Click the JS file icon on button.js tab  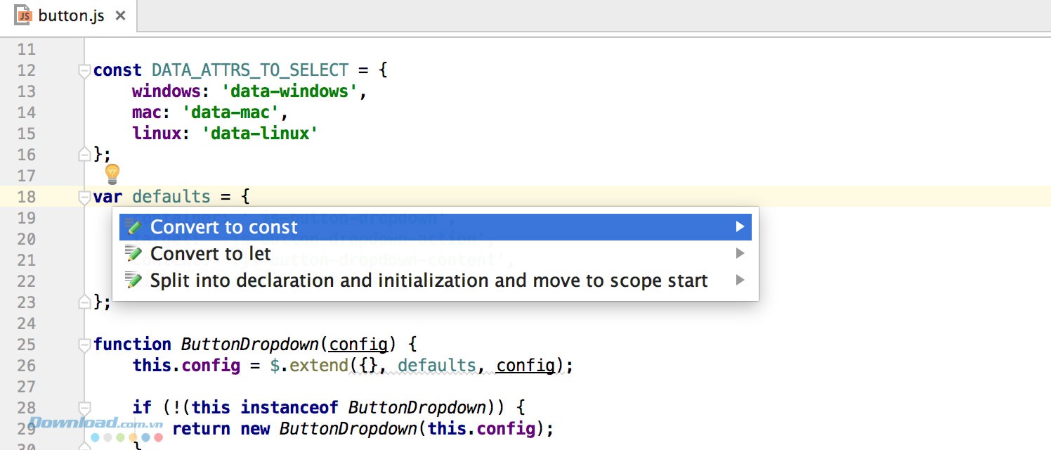coord(23,15)
